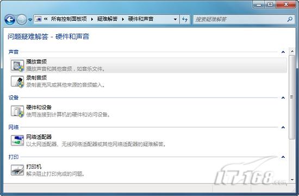Click the magnifier search icon
The image size is (299, 196).
(x=290, y=19)
